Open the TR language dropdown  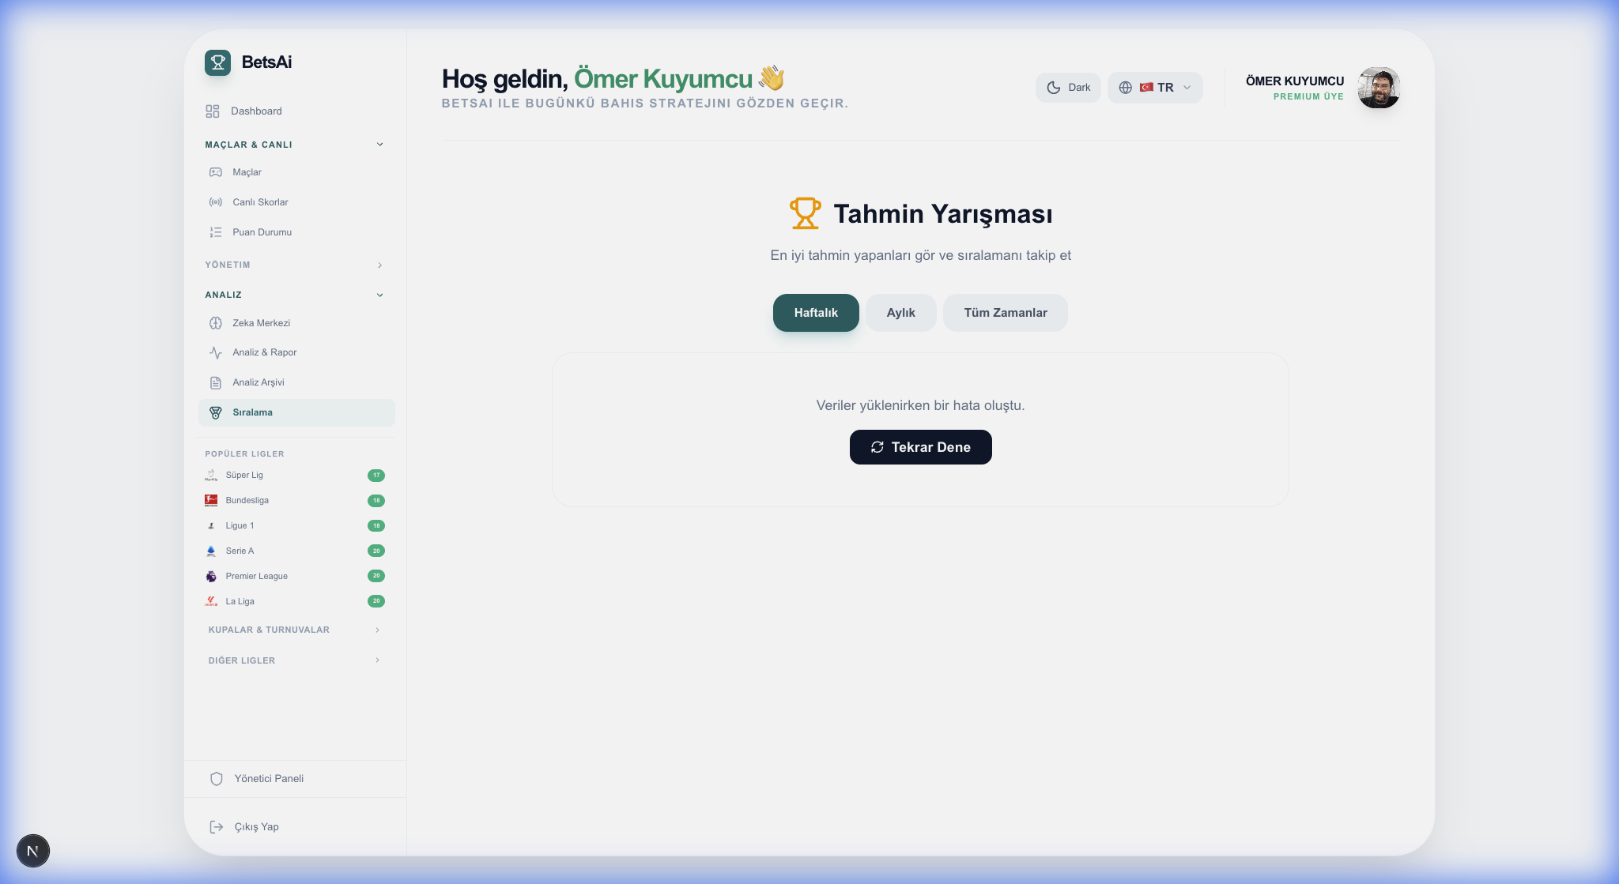pos(1155,88)
